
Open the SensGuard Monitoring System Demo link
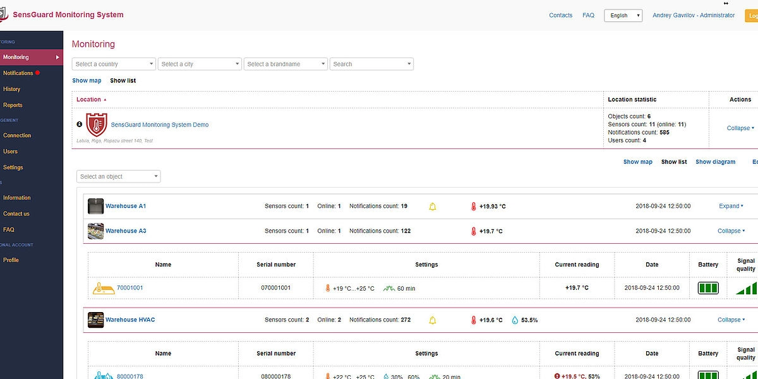[160, 125]
